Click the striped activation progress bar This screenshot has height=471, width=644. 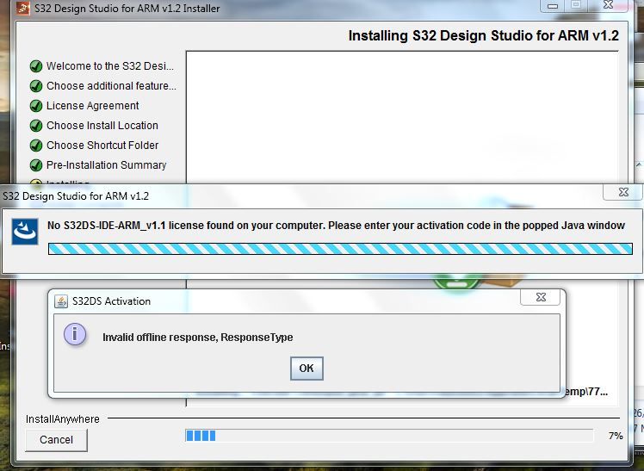click(x=340, y=249)
